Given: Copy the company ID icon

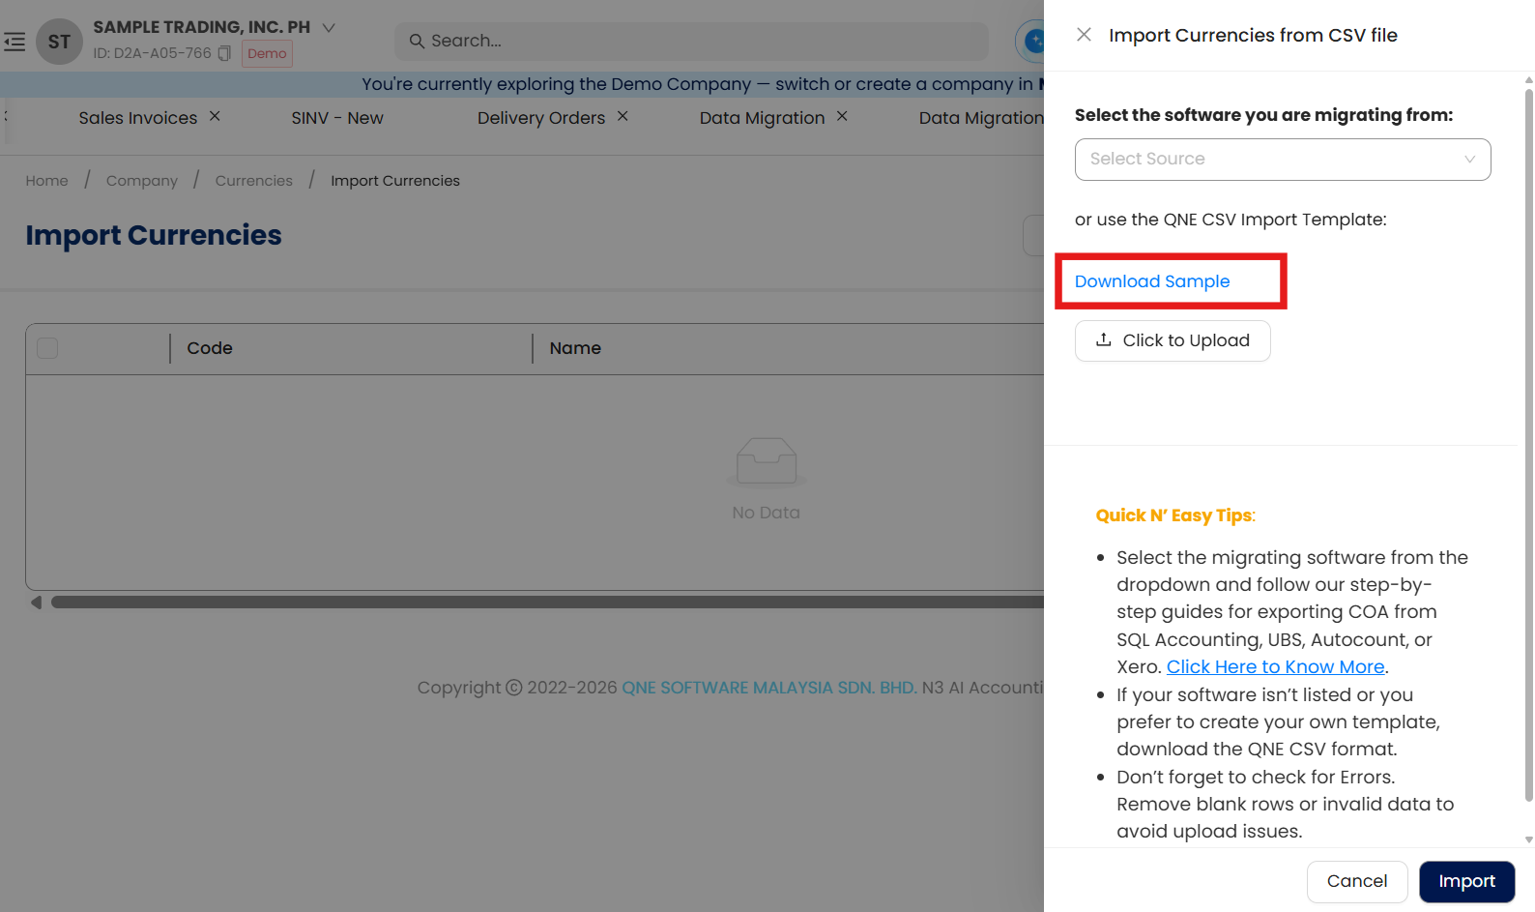Looking at the screenshot, I should click(224, 53).
